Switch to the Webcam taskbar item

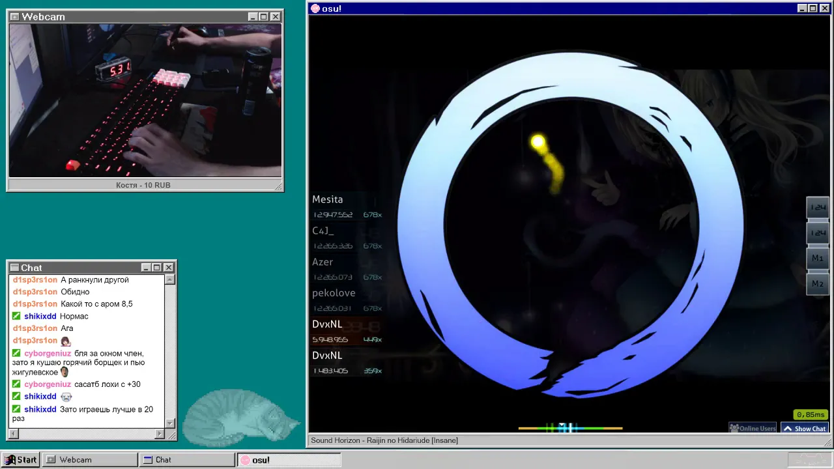coord(90,460)
